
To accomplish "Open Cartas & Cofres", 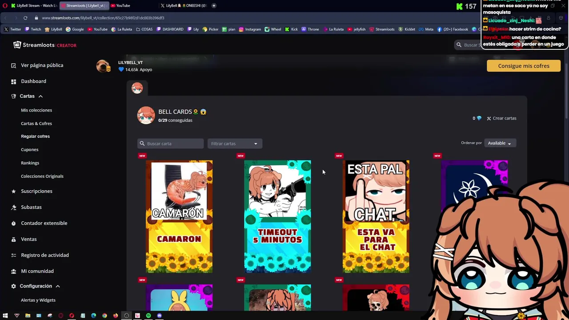I will [x=36, y=124].
